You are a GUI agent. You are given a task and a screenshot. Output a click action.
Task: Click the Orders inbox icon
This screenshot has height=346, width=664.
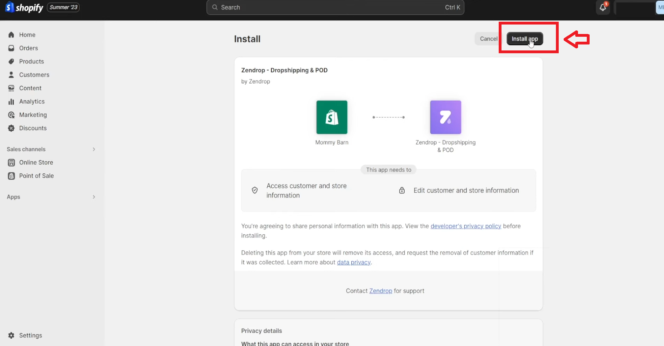(x=11, y=48)
